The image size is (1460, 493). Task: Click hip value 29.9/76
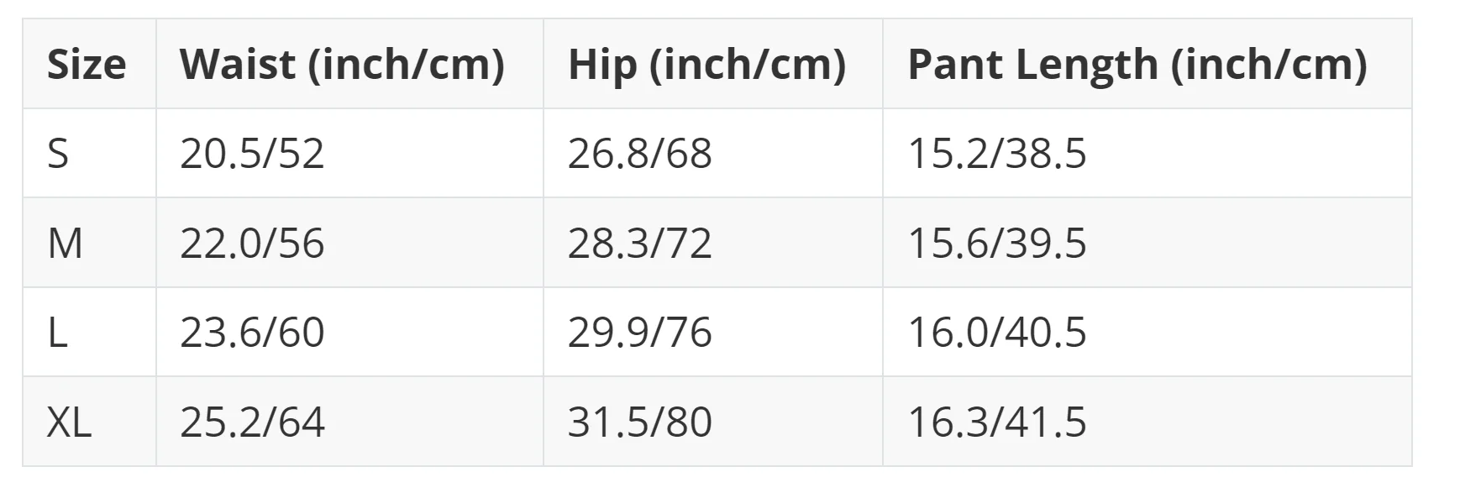[639, 333]
